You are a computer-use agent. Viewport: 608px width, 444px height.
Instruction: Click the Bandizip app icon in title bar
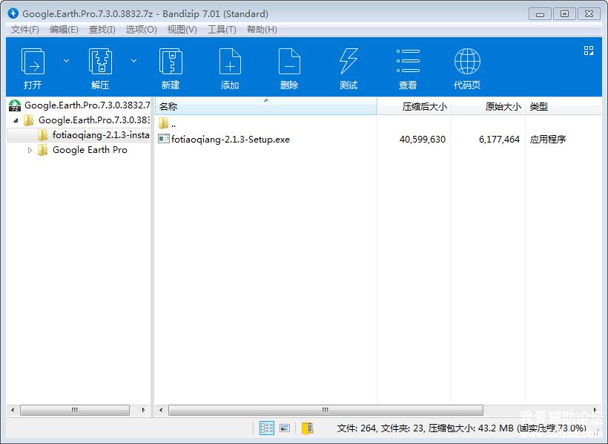(x=13, y=13)
